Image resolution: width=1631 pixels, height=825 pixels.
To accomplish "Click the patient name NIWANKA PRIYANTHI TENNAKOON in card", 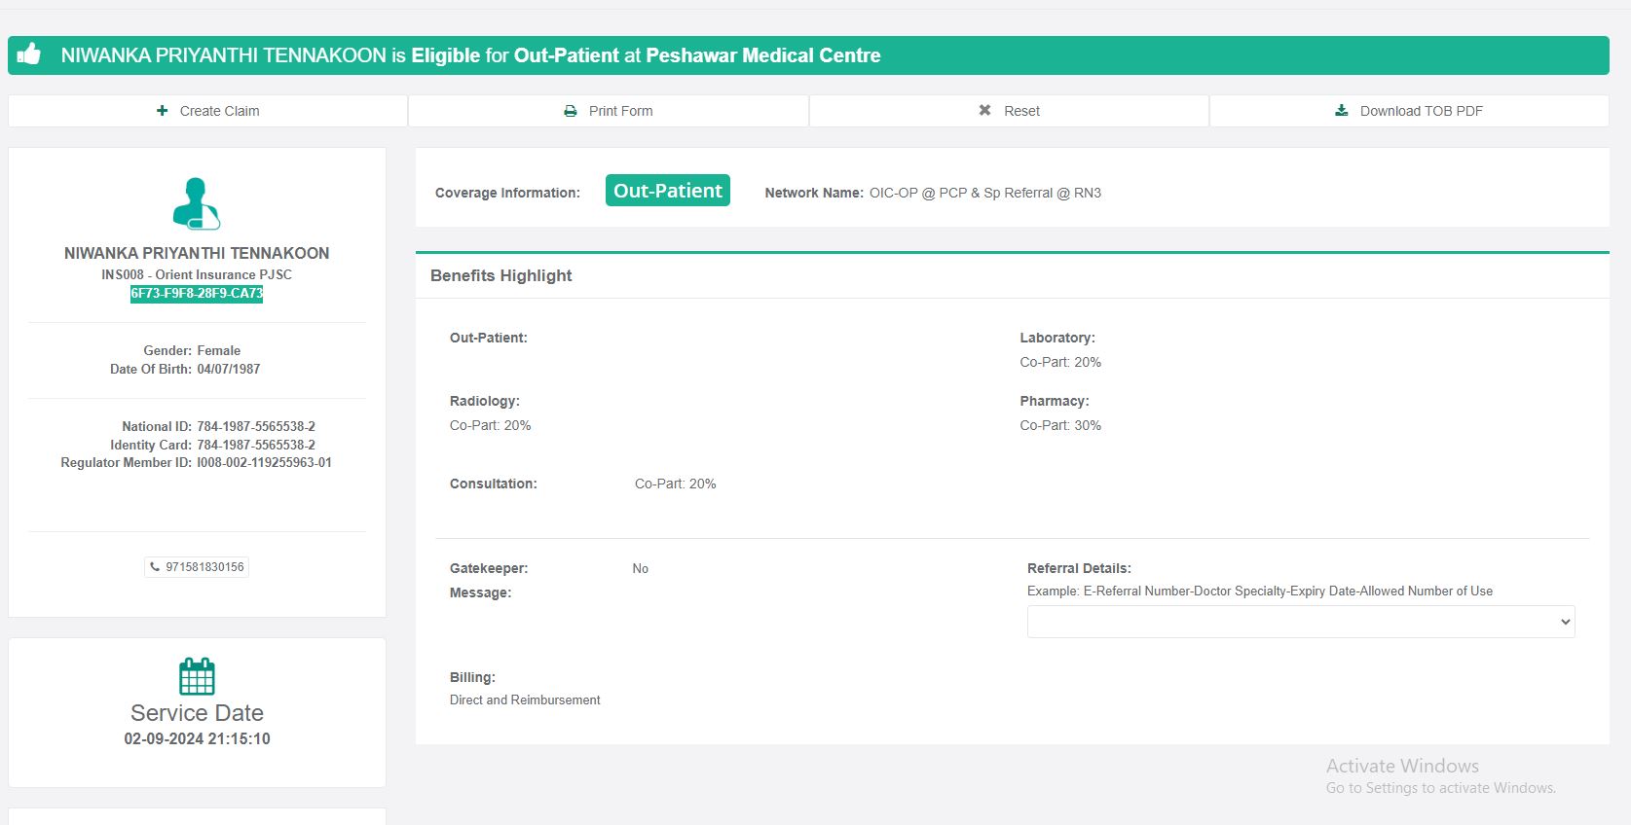I will [x=197, y=253].
